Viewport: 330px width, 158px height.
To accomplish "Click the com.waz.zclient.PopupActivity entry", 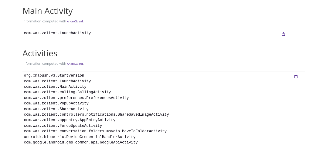I will tap(56, 104).
